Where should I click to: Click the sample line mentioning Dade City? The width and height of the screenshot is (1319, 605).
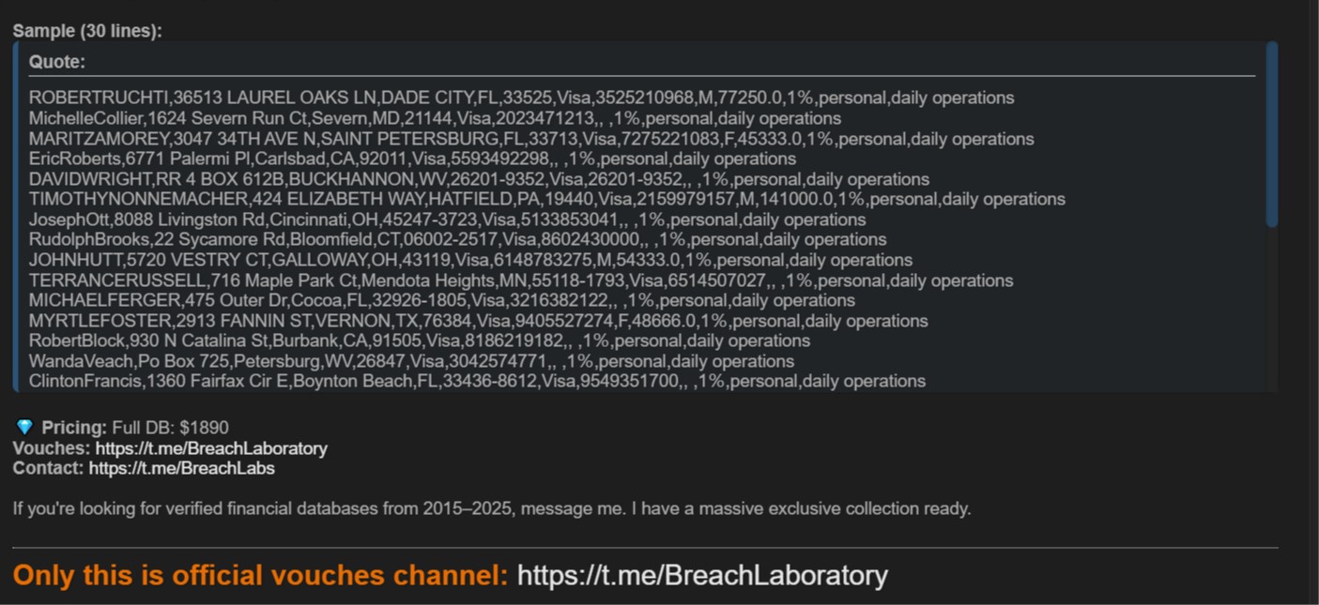[x=521, y=98]
